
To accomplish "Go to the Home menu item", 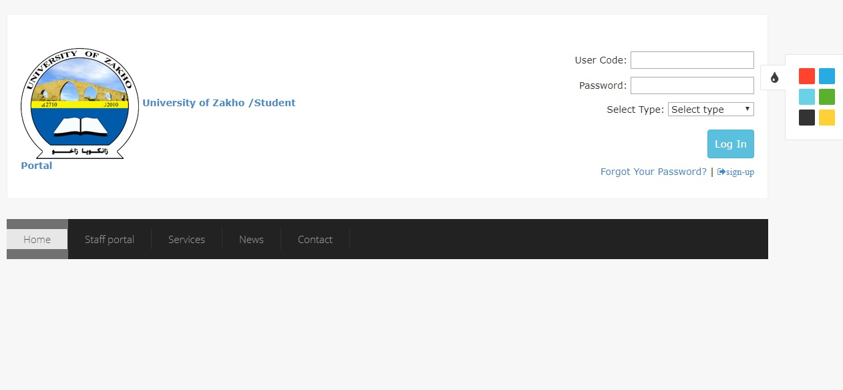I will pyautogui.click(x=37, y=239).
